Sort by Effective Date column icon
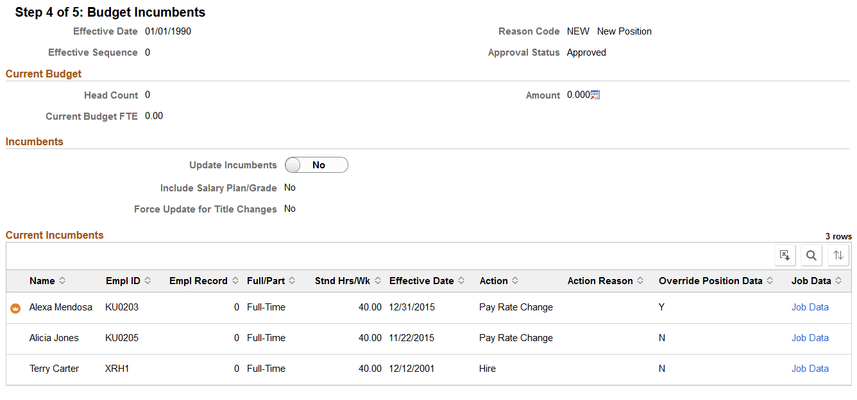 click(461, 281)
